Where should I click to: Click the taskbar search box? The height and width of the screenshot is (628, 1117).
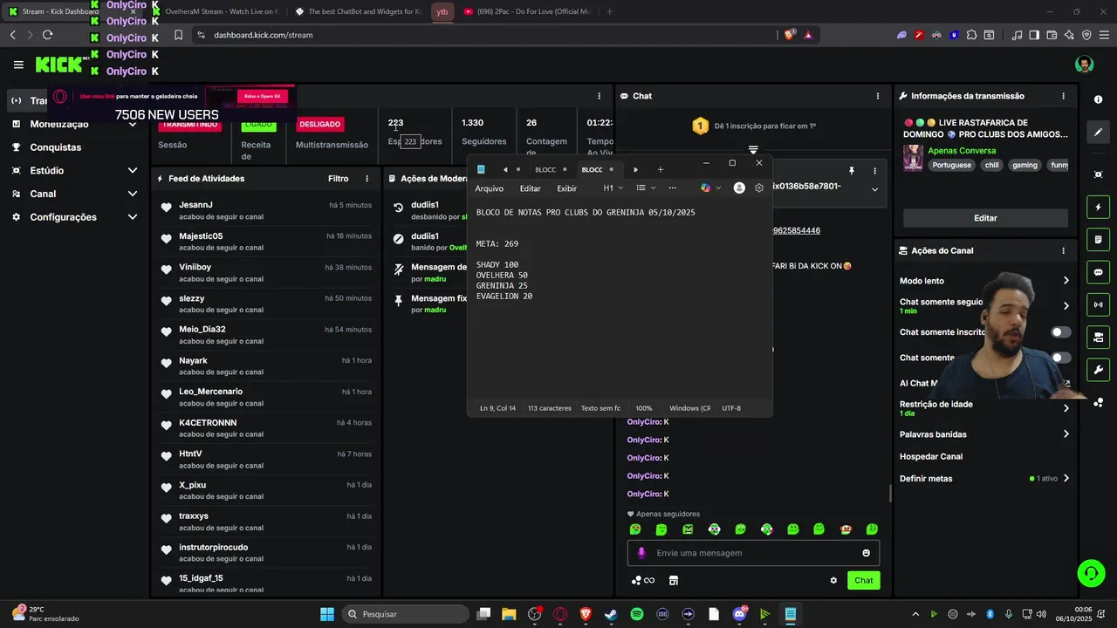pos(404,614)
